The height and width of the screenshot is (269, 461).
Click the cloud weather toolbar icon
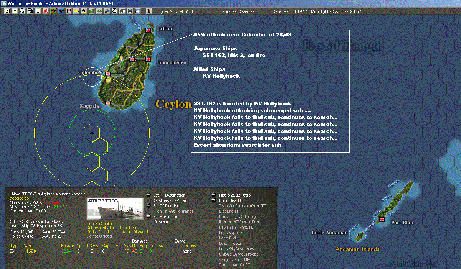click(x=138, y=11)
